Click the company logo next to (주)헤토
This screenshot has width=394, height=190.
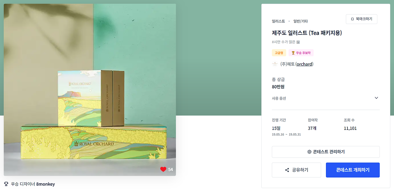tap(275, 64)
